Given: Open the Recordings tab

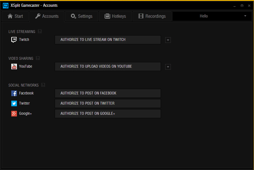Looking at the screenshot, I should pos(152,16).
